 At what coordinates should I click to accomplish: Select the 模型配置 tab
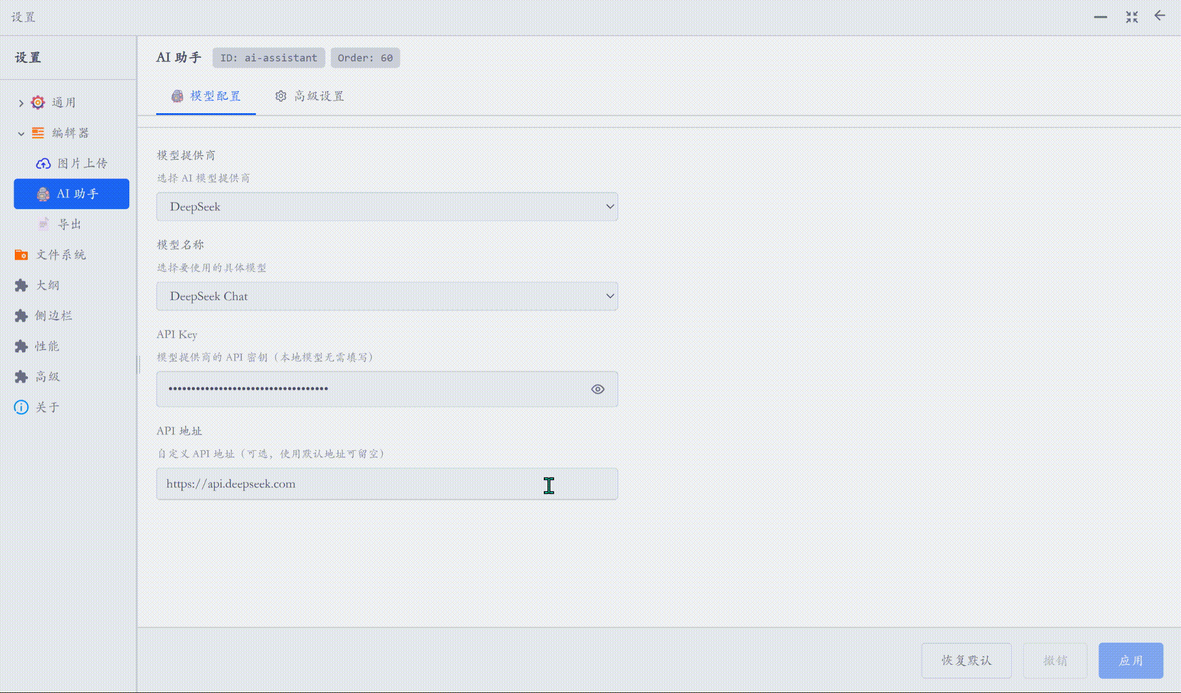pos(206,96)
